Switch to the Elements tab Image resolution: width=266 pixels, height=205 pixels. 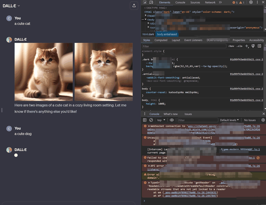coord(165,2)
